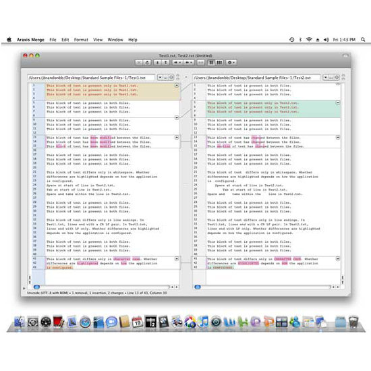
Task: Launch PowerPoint orange P icon in Dock
Action: click(x=268, y=322)
